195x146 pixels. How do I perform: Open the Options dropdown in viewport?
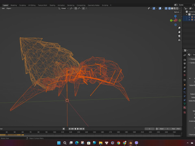(177, 12)
